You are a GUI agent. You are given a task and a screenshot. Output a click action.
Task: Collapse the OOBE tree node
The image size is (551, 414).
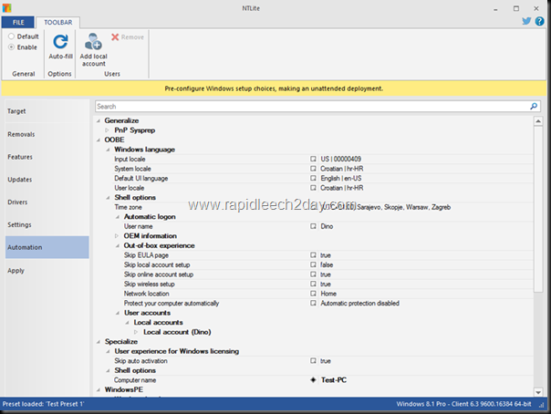(99, 140)
